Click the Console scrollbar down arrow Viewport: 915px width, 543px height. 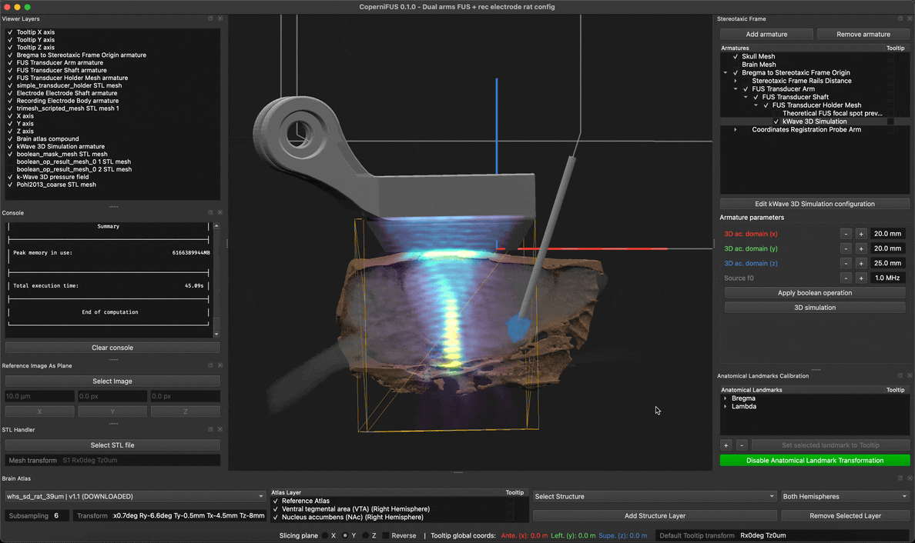tap(216, 335)
